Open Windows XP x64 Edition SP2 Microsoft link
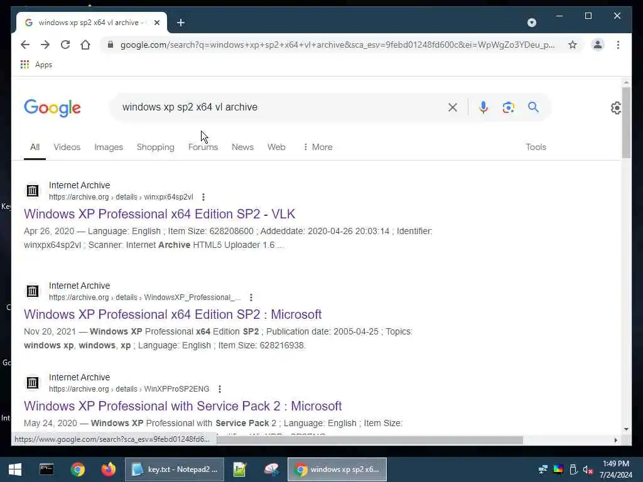Viewport: 643px width, 482px height. coord(173,314)
